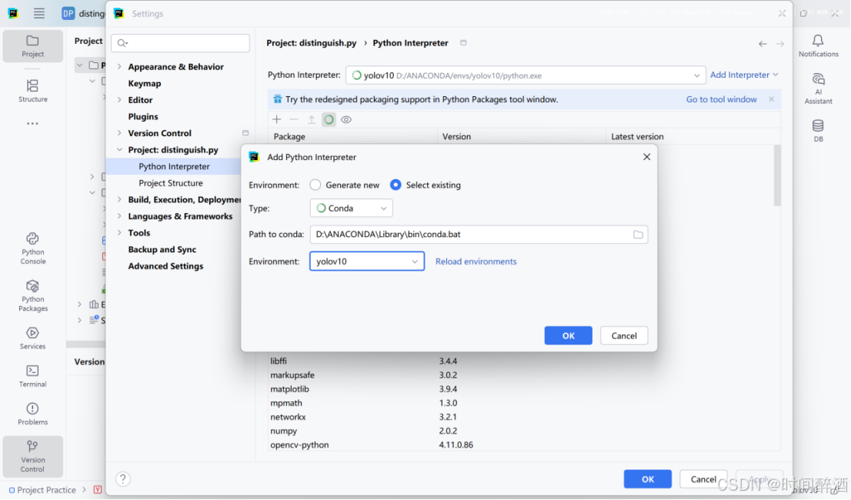Click OK in Settings dialog
The height and width of the screenshot is (500, 851).
[x=647, y=479]
